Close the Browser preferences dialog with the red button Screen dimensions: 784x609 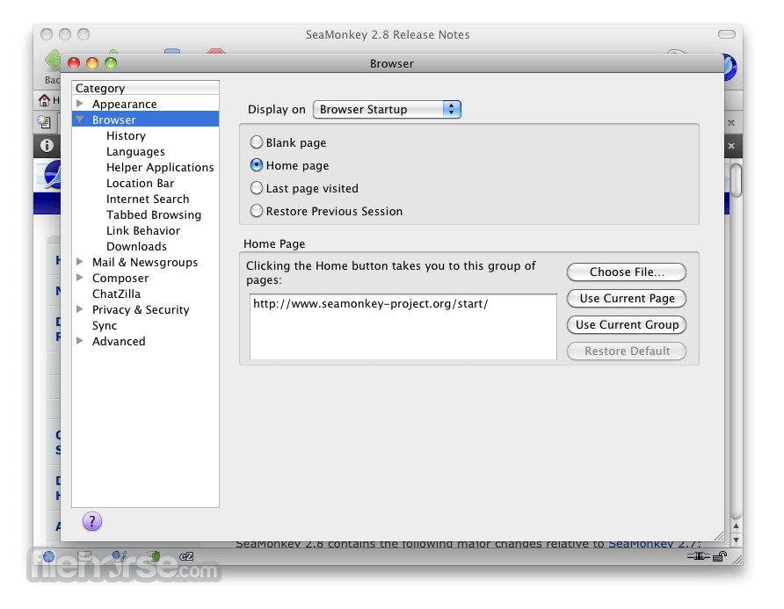click(74, 63)
